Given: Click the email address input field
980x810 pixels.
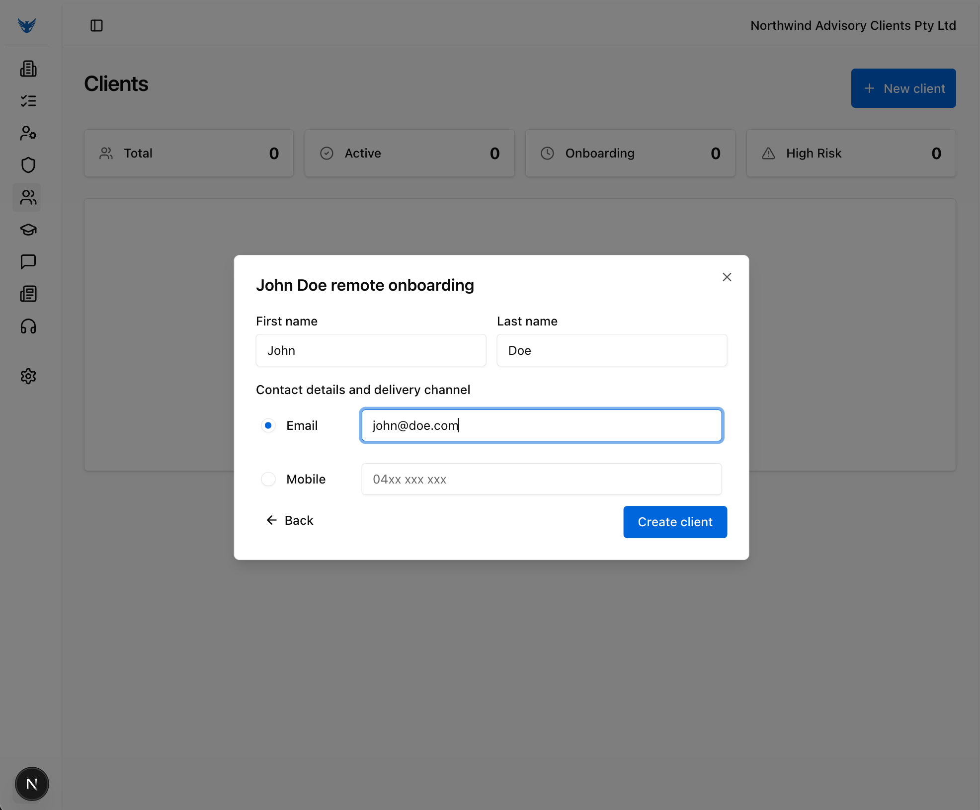Looking at the screenshot, I should [x=541, y=425].
